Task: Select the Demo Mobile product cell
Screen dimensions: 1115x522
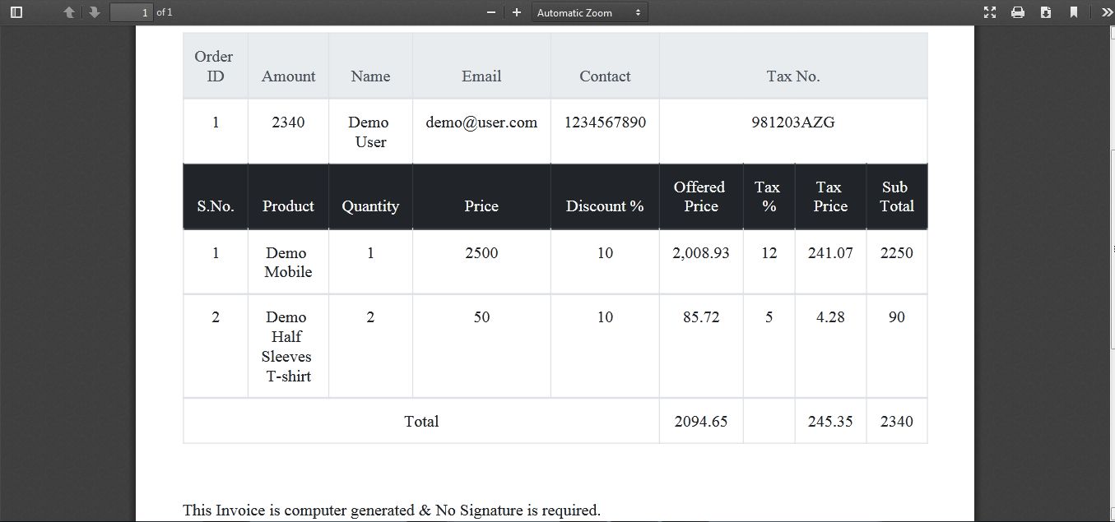Action: pos(287,262)
